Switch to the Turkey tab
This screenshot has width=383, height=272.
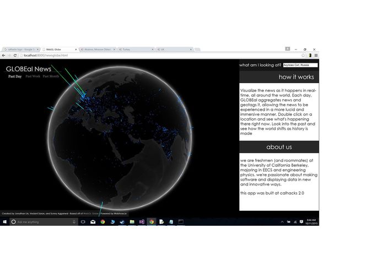pyautogui.click(x=136, y=50)
